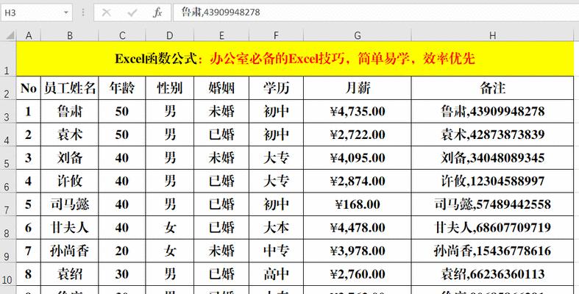Screen dimensions: 579x294
Task: Click the 学历 header cell
Action: tap(276, 87)
